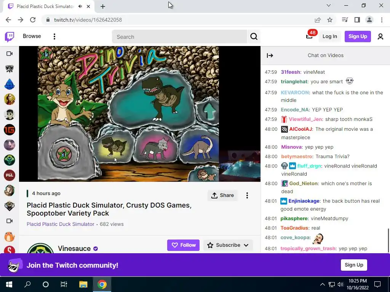Click username betymaestro in chat
Viewport: 390px width, 292px height.
[296, 156]
